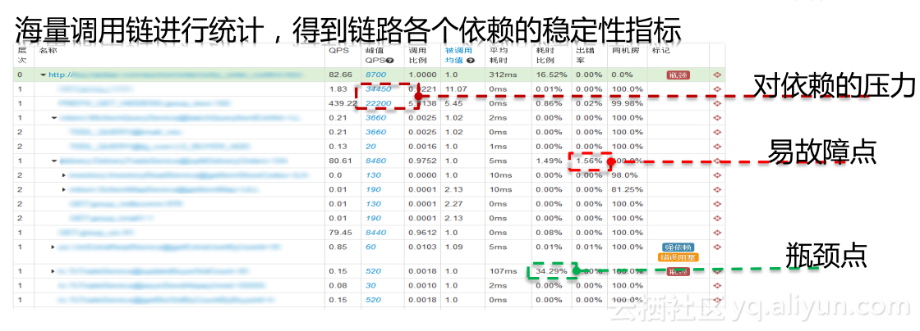The height and width of the screenshot is (331, 920).
Task: Open the peak QPS link showing 30
Action: pyautogui.click(x=370, y=285)
